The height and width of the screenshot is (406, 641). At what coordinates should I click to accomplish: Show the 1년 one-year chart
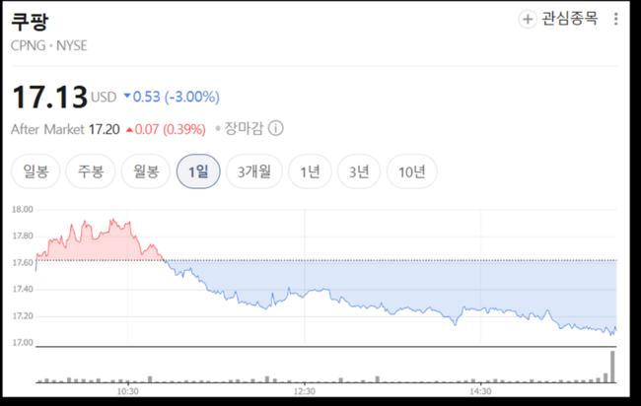click(310, 171)
